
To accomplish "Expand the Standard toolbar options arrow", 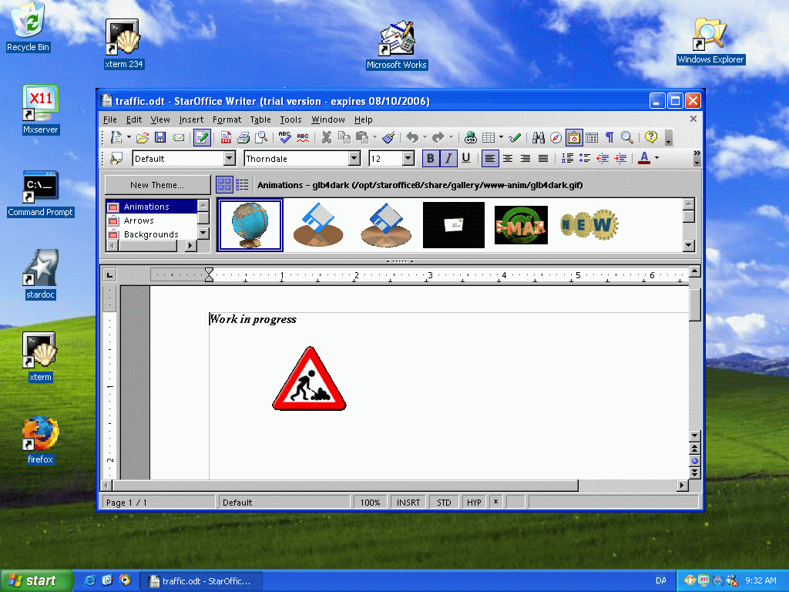I will coord(668,138).
